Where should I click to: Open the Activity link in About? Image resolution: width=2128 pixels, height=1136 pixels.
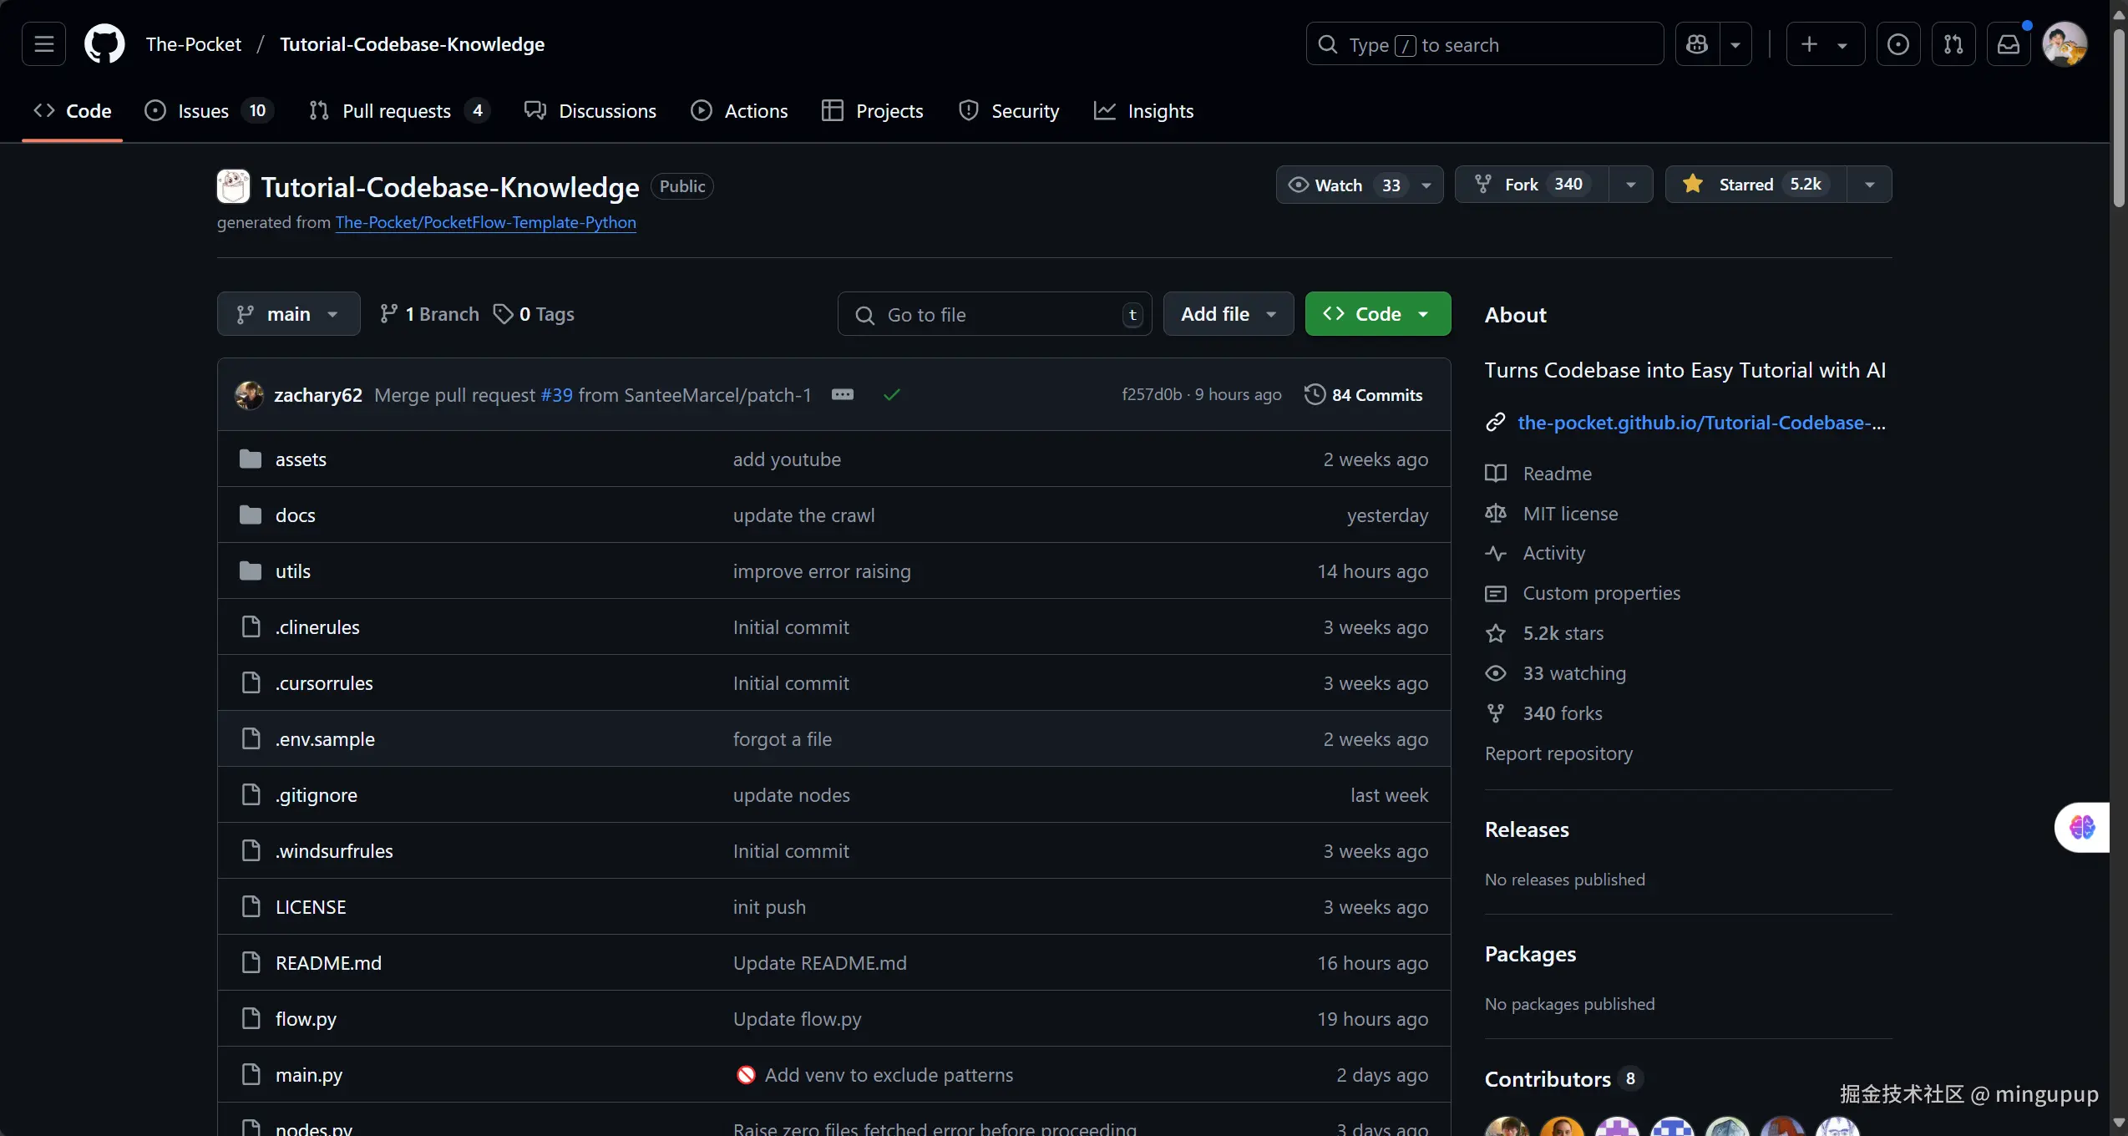coord(1554,553)
